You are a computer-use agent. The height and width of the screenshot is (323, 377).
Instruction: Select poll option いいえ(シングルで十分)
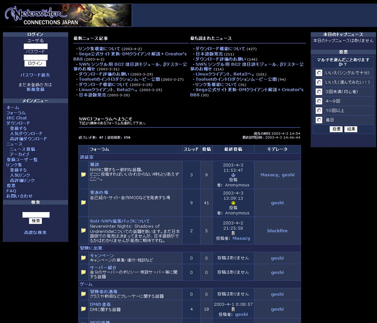(319, 73)
